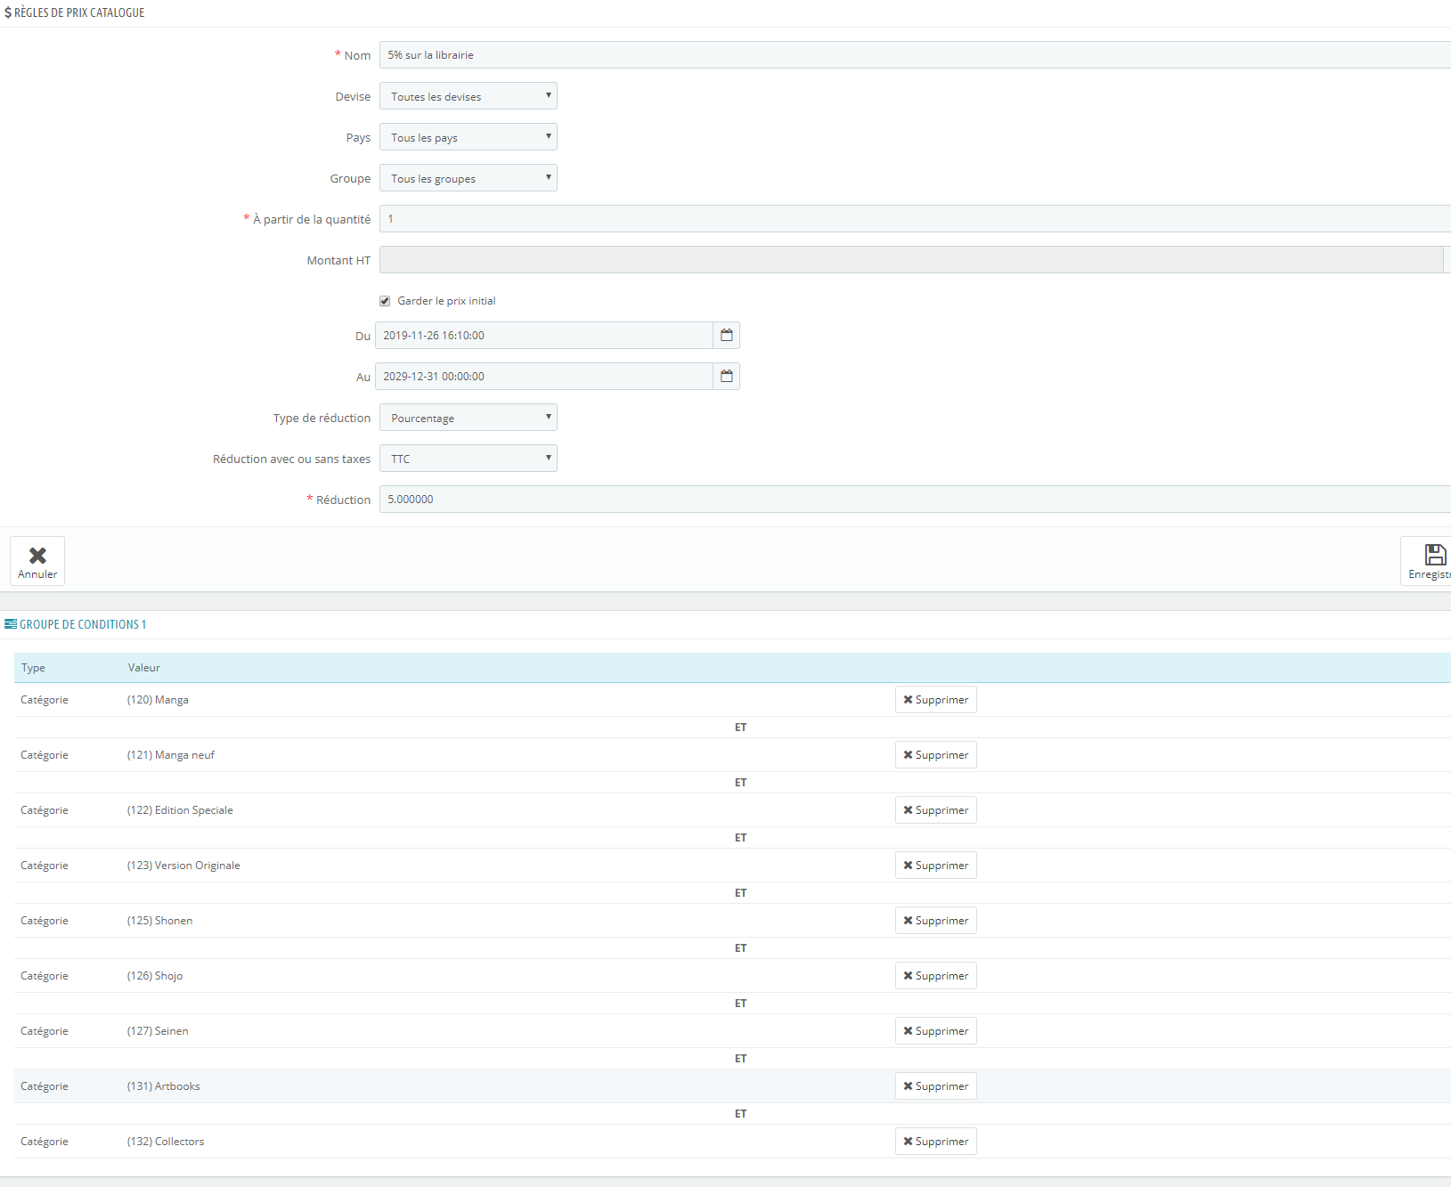Remove the Artbooks category condition

coord(936,1086)
